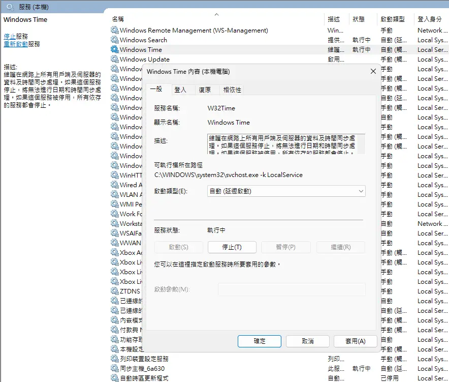The image size is (449, 382).
Task: Select the Windows Update service icon
Action: (x=114, y=60)
